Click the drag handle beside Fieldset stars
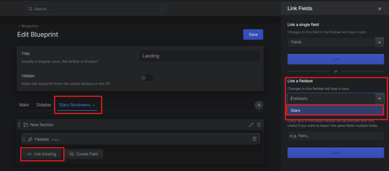 pos(24,139)
